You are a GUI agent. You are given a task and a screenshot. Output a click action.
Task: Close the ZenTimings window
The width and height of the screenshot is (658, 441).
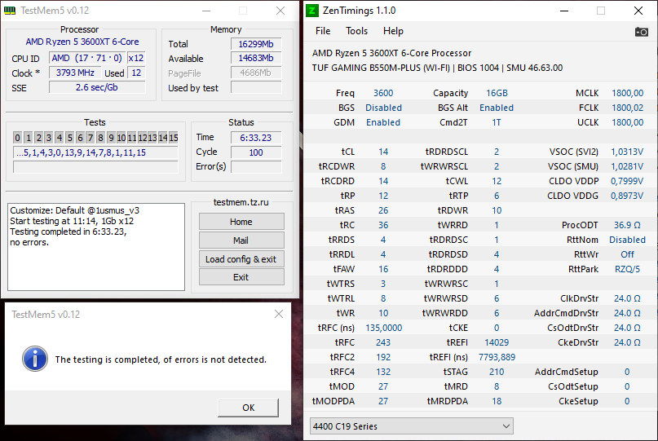638,11
